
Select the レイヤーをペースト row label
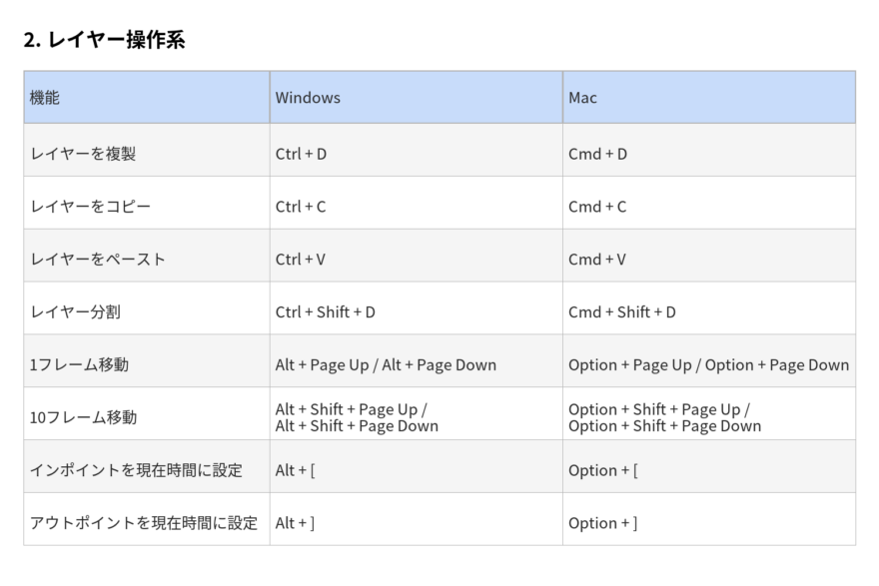(x=98, y=260)
